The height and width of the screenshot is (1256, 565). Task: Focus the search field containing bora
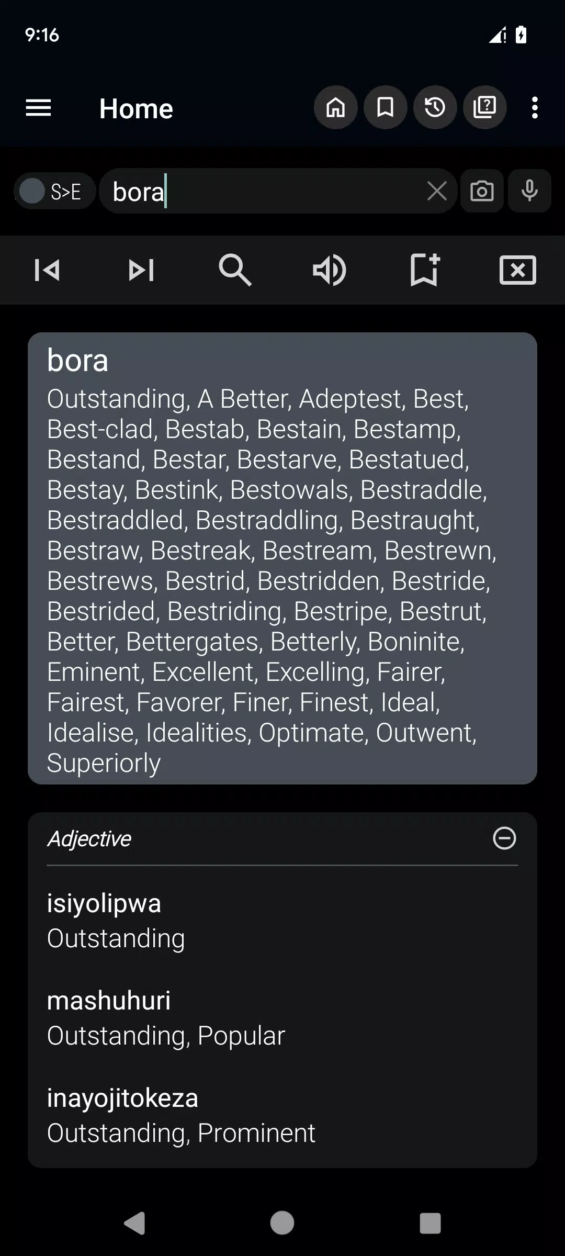(262, 192)
